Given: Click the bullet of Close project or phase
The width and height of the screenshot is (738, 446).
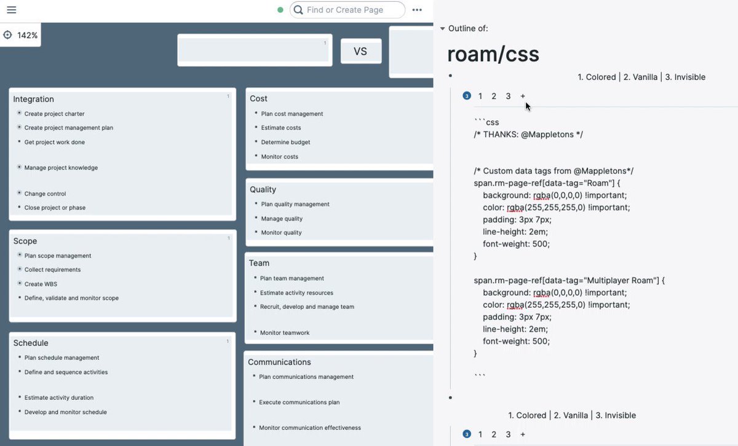Looking at the screenshot, I should tap(19, 207).
